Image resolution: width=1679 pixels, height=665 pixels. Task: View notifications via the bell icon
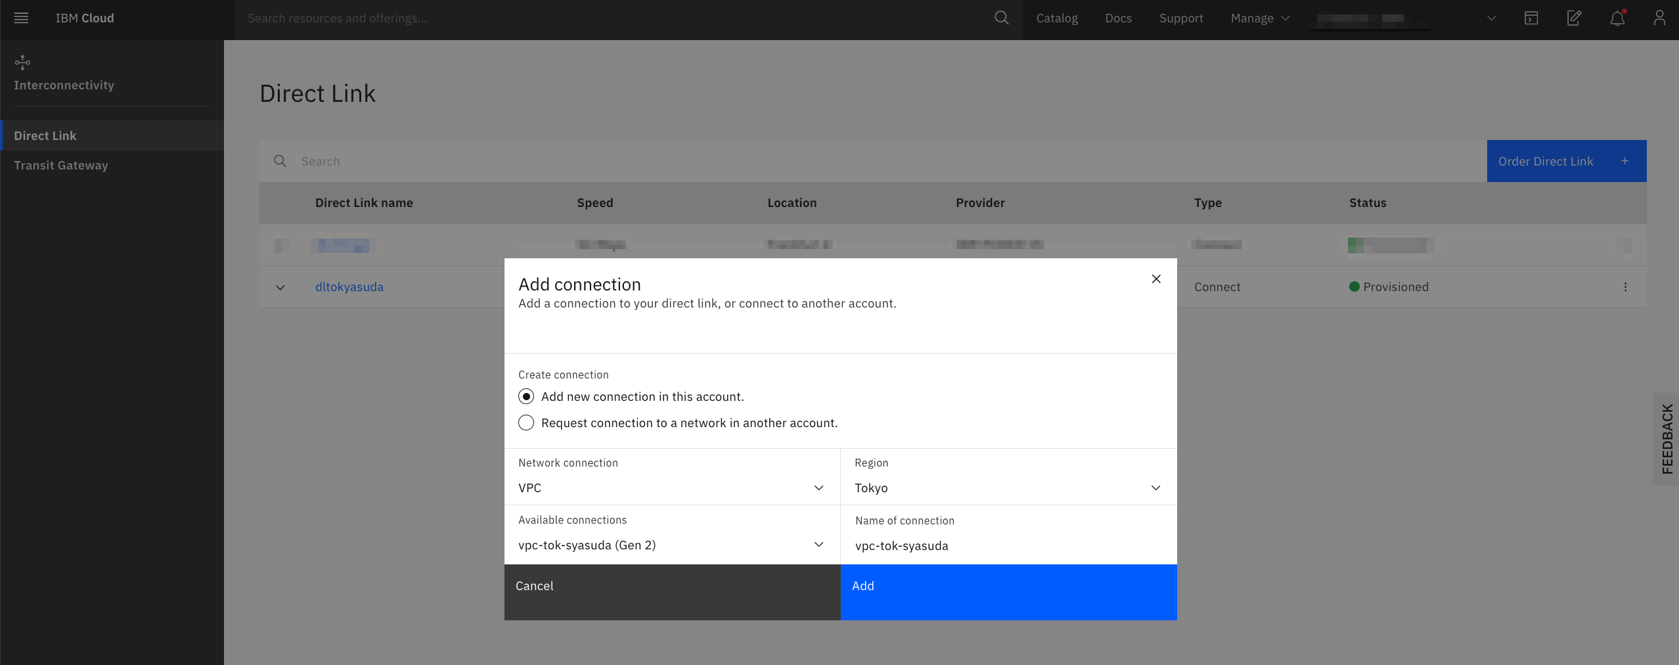pyautogui.click(x=1617, y=18)
